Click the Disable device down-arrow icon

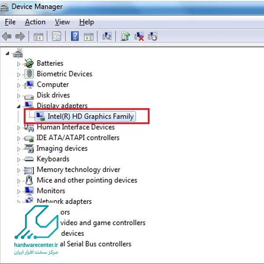coord(153,36)
